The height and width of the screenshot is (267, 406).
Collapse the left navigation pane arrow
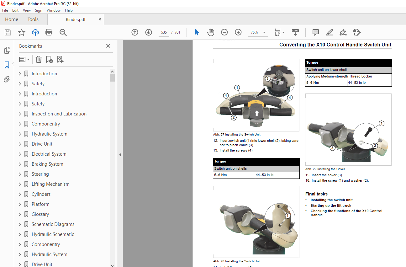pos(120,155)
